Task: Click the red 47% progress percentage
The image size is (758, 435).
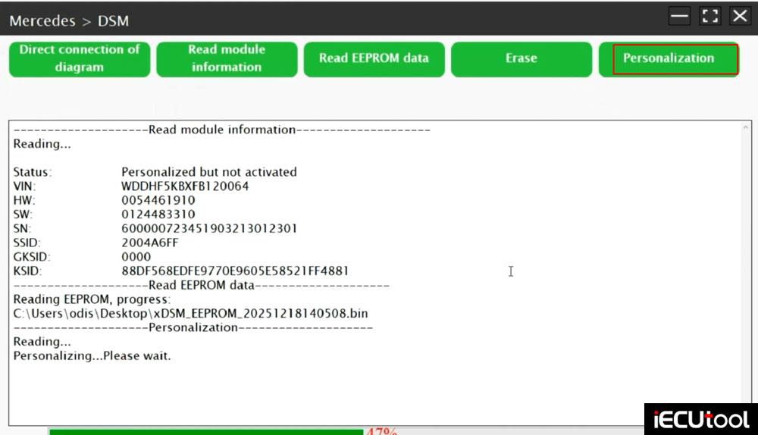Action: (382, 432)
